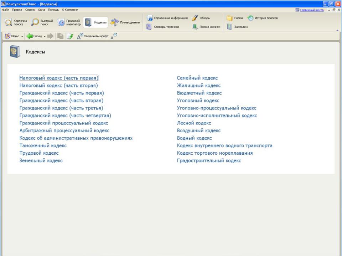Viewport: 342px width, 256px height.
Task: Click the copy documents toolbar icon
Action: click(60, 36)
